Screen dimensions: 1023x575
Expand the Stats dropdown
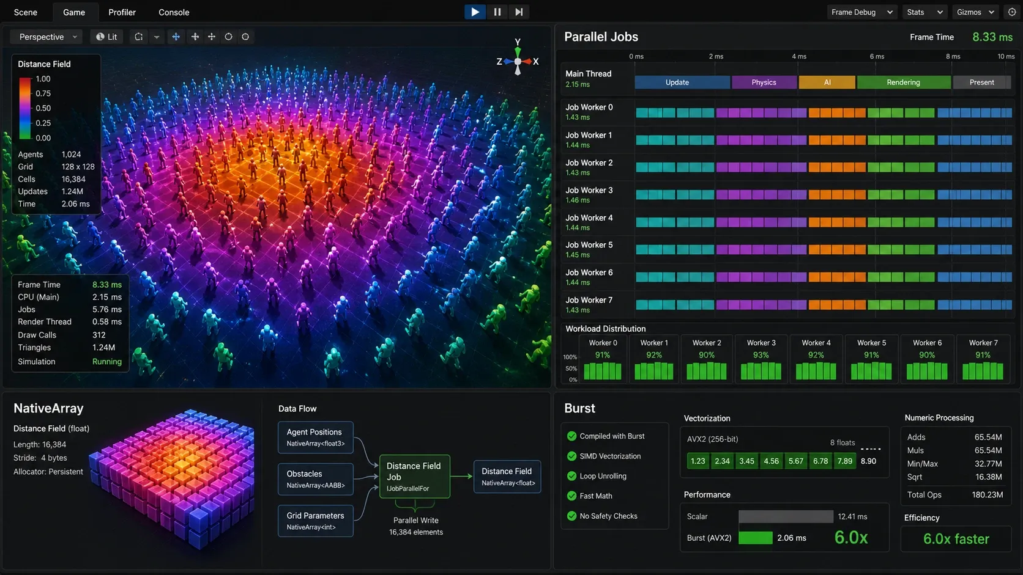[x=924, y=12]
